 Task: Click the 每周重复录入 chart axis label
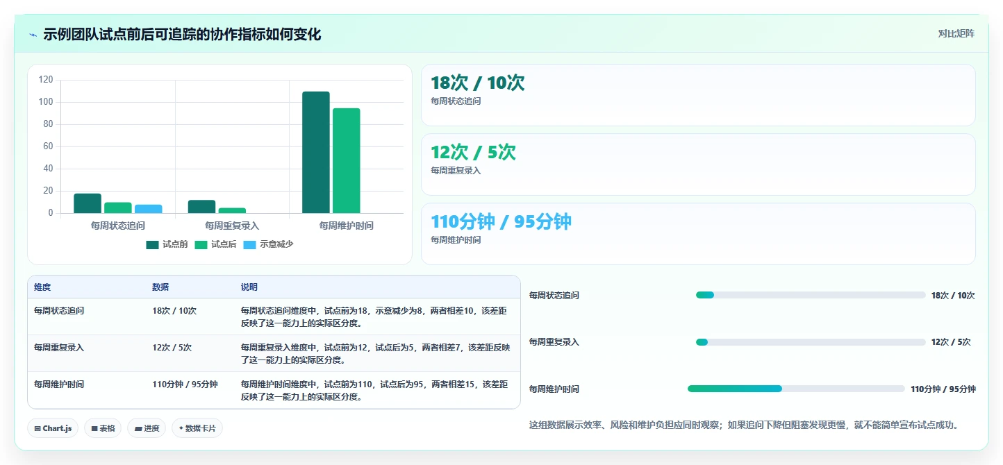click(x=232, y=226)
